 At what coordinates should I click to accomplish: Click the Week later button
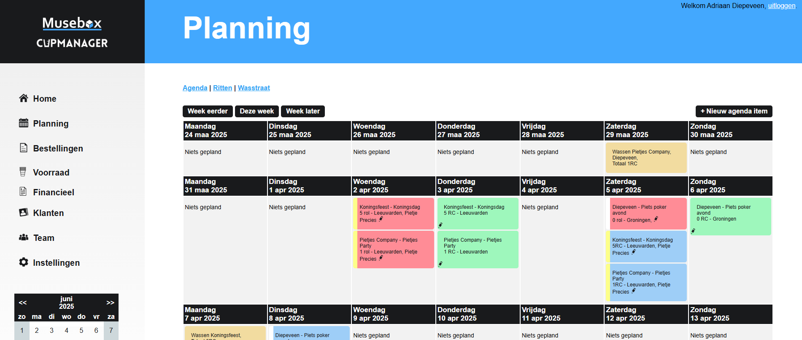point(302,111)
